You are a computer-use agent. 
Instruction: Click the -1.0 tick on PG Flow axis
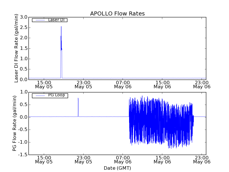tap(23, 142)
